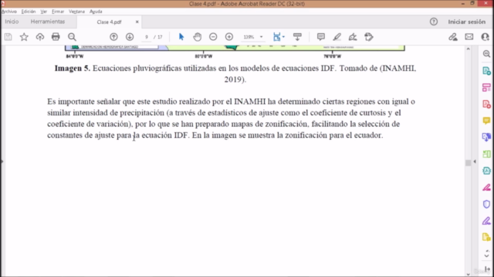Click the Iniciar sesión button

coord(466,22)
